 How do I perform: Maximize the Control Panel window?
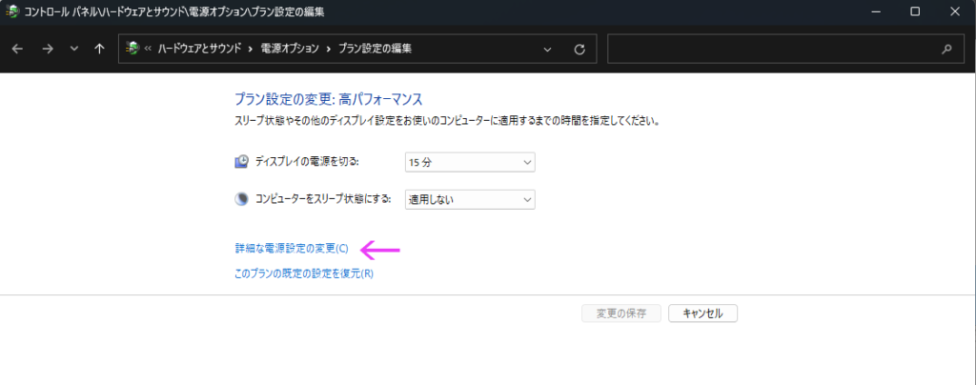915,11
